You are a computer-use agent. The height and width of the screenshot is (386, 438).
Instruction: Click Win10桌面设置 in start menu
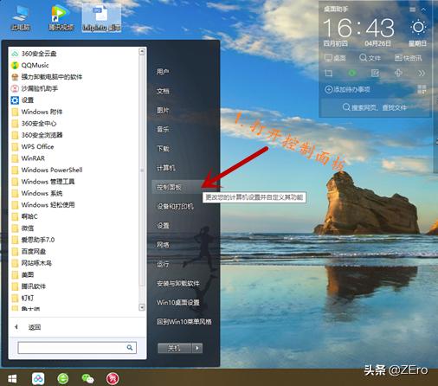pyautogui.click(x=177, y=302)
